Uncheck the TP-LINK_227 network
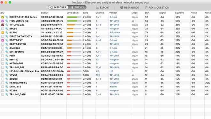 (x=3, y=25)
